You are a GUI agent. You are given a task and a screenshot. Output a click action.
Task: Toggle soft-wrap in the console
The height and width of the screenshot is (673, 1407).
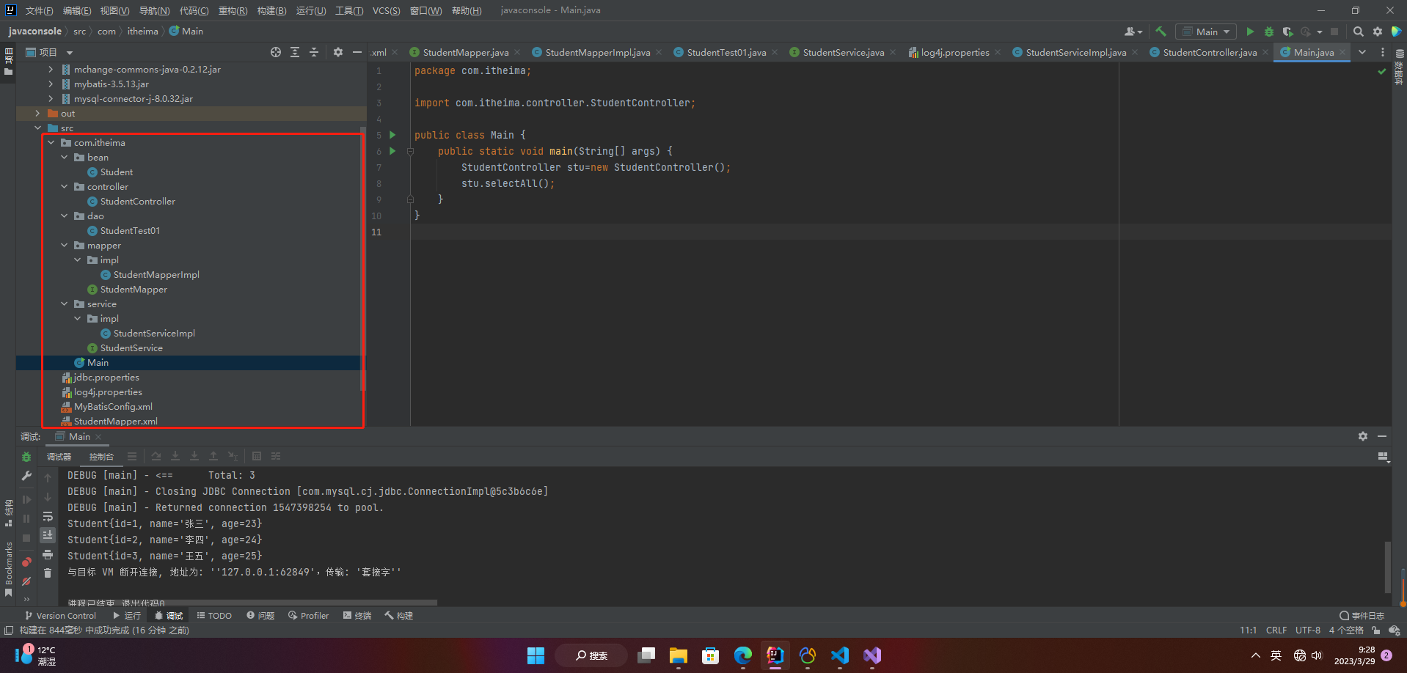click(x=48, y=516)
